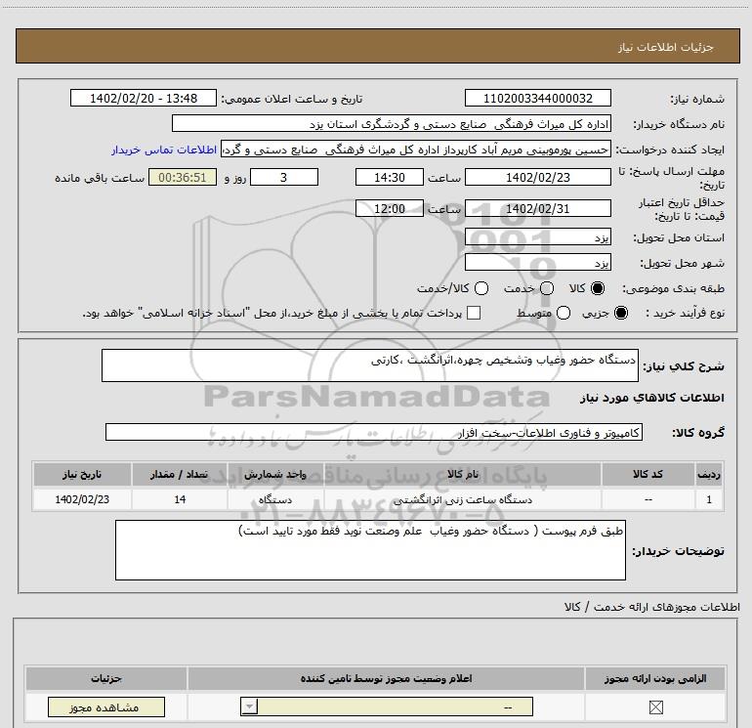Image resolution: width=752 pixels, height=728 pixels.
Task: Click the جزئیات اطلاعات نیاز page title
Action: pyautogui.click(x=665, y=47)
